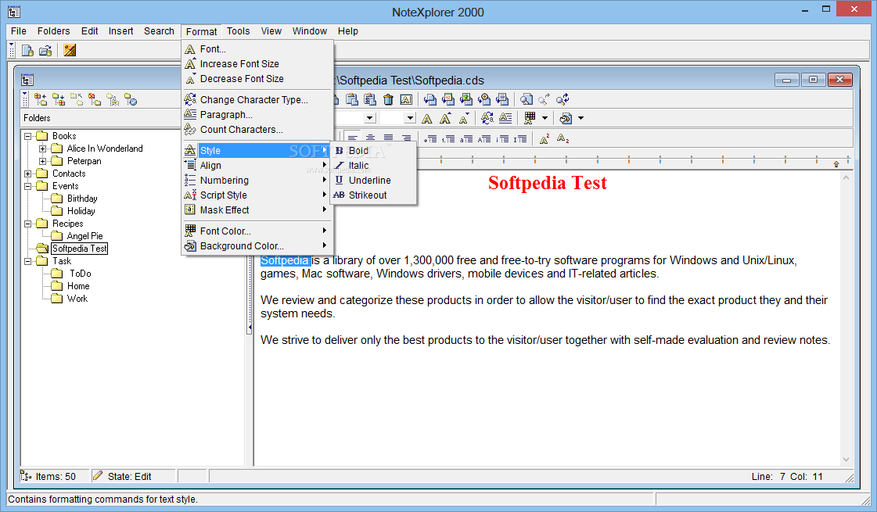877x512 pixels.
Task: Expand the Alice In Wonderland folder
Action: click(x=42, y=149)
